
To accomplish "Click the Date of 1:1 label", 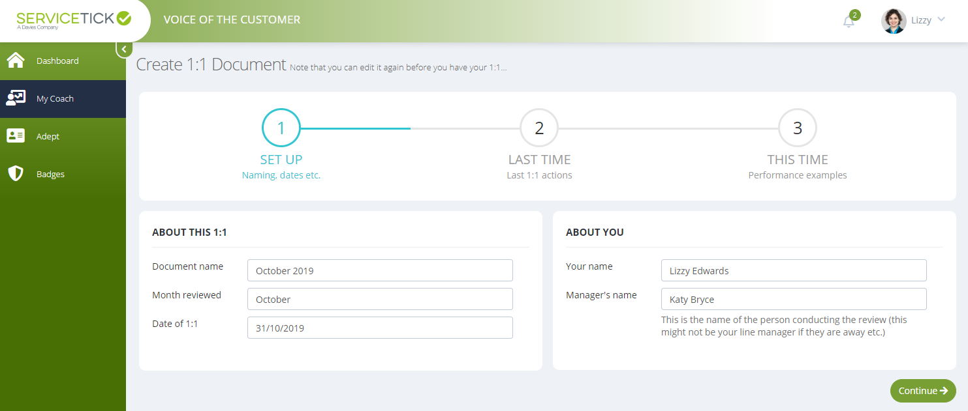I will tap(175, 324).
